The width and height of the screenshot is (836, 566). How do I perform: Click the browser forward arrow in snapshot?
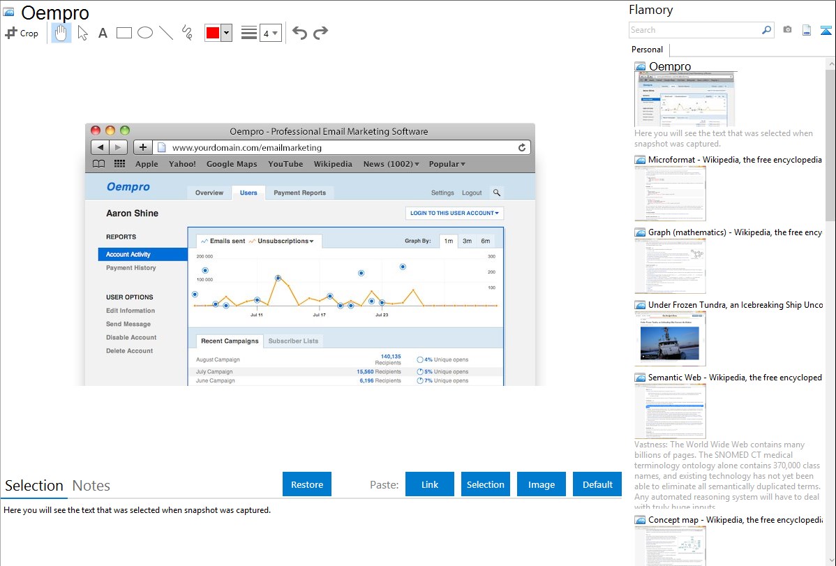[x=119, y=147]
